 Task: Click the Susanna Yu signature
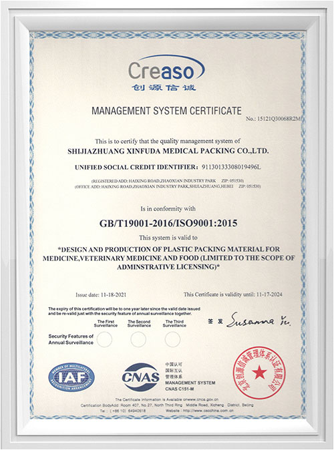click(259, 320)
